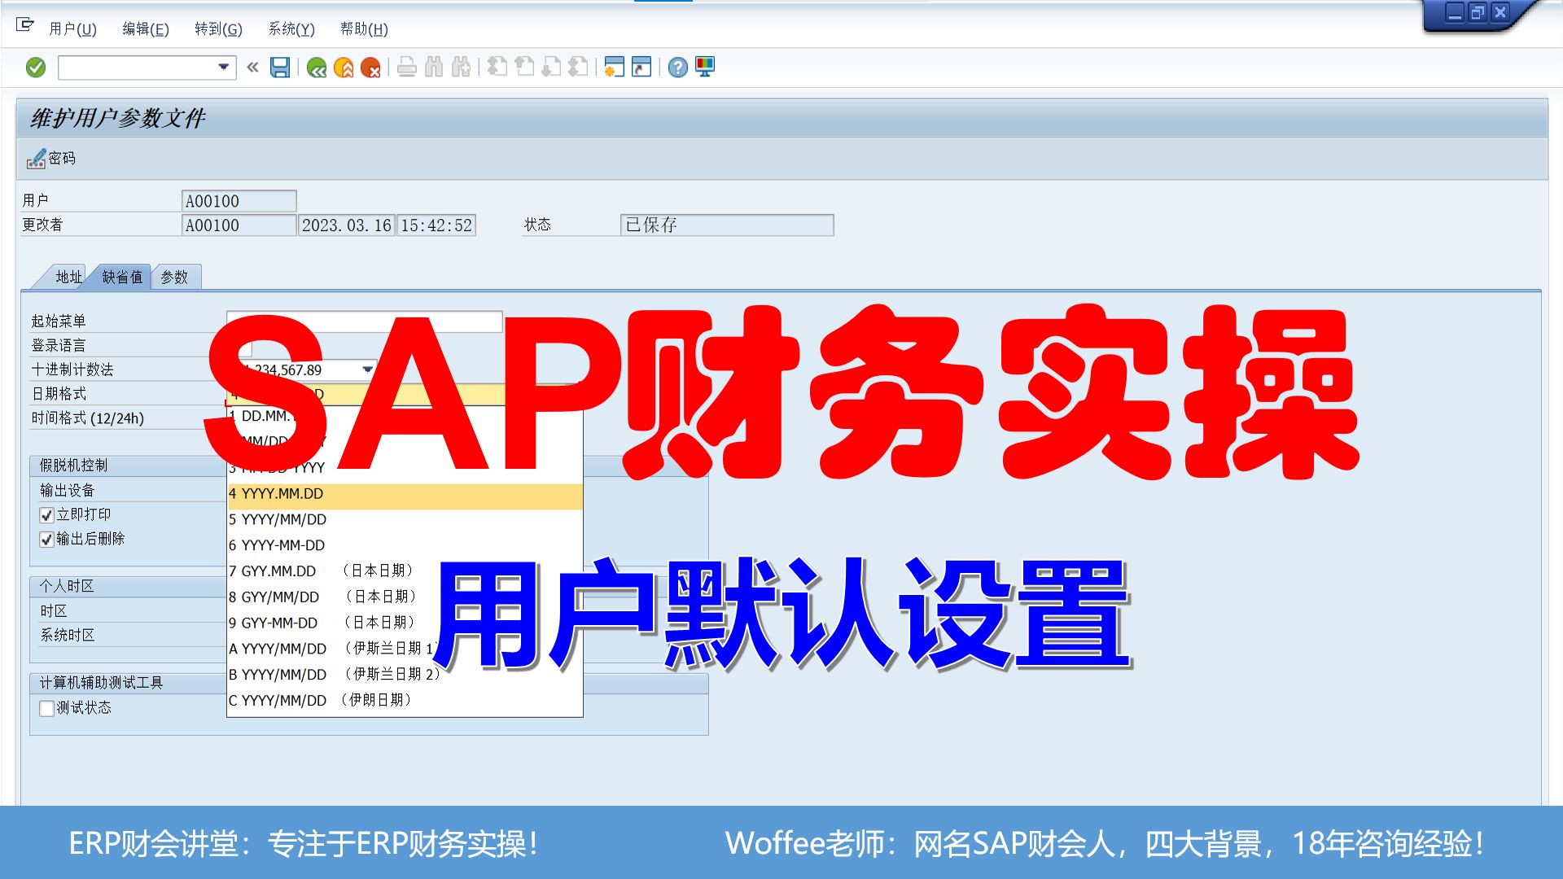Click the Customize Local Layout monitor icon

pos(705,68)
